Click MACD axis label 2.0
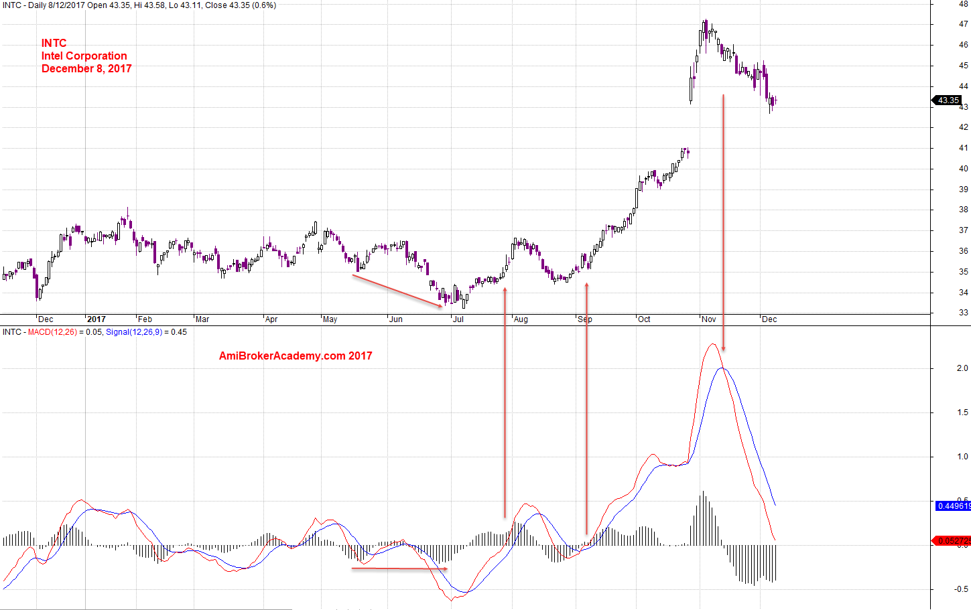The width and height of the screenshot is (971, 610). pyautogui.click(x=962, y=368)
